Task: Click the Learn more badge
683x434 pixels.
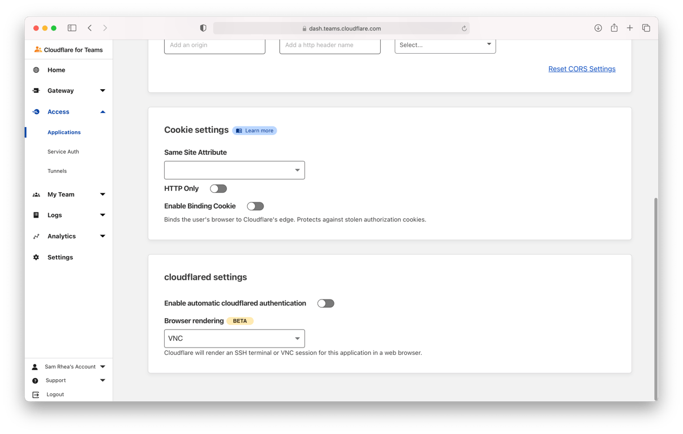Action: click(x=255, y=131)
